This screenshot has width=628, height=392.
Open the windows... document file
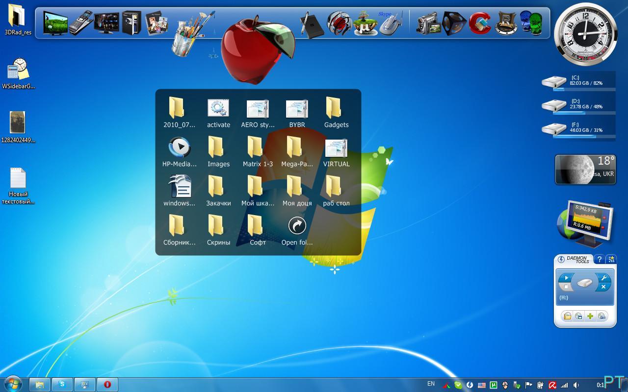click(x=179, y=191)
